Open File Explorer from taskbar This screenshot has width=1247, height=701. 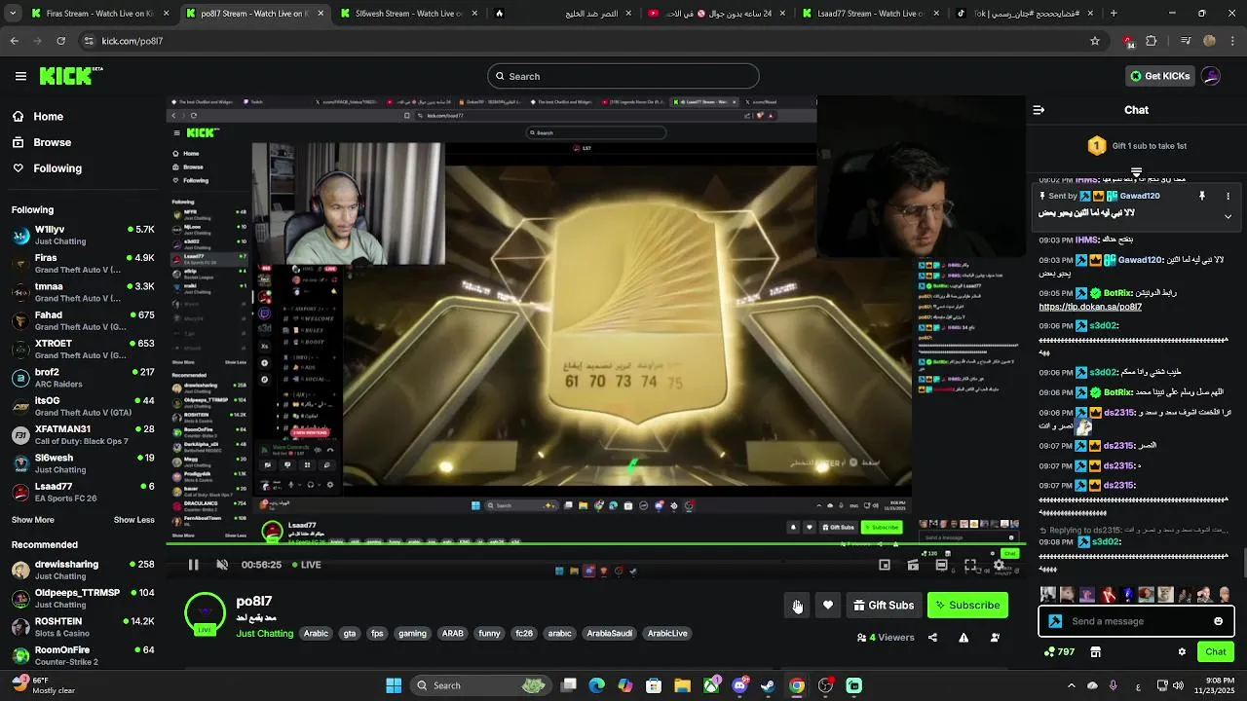tap(682, 685)
